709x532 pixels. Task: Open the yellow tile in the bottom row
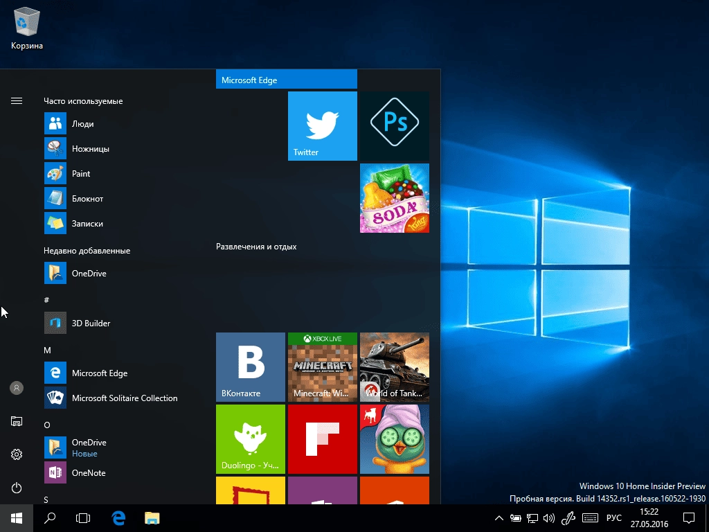coord(251,490)
